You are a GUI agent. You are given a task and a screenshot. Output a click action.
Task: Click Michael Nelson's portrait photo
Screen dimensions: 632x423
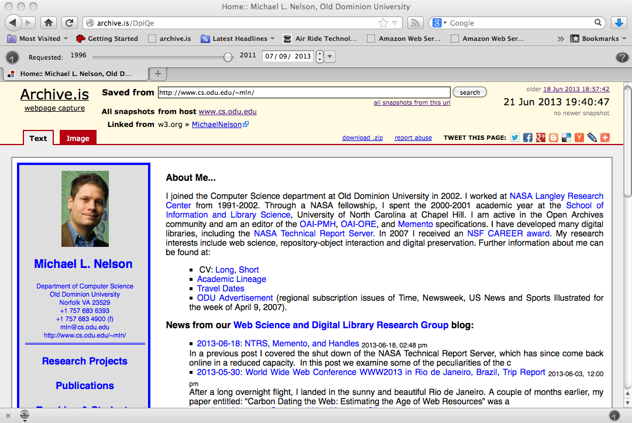pyautogui.click(x=85, y=209)
